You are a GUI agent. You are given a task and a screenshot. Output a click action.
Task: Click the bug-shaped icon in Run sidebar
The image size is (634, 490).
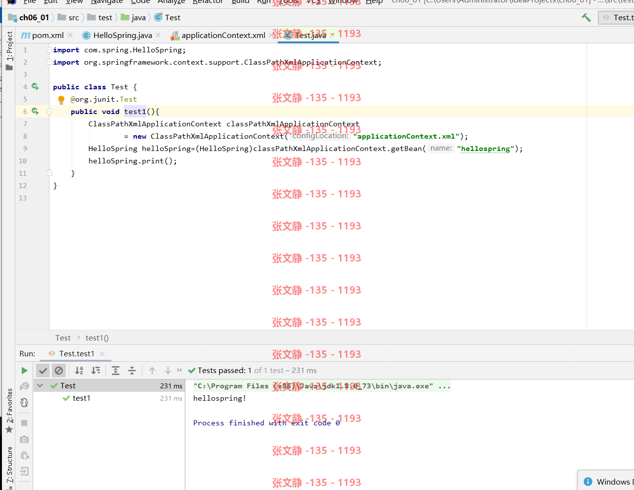24,455
